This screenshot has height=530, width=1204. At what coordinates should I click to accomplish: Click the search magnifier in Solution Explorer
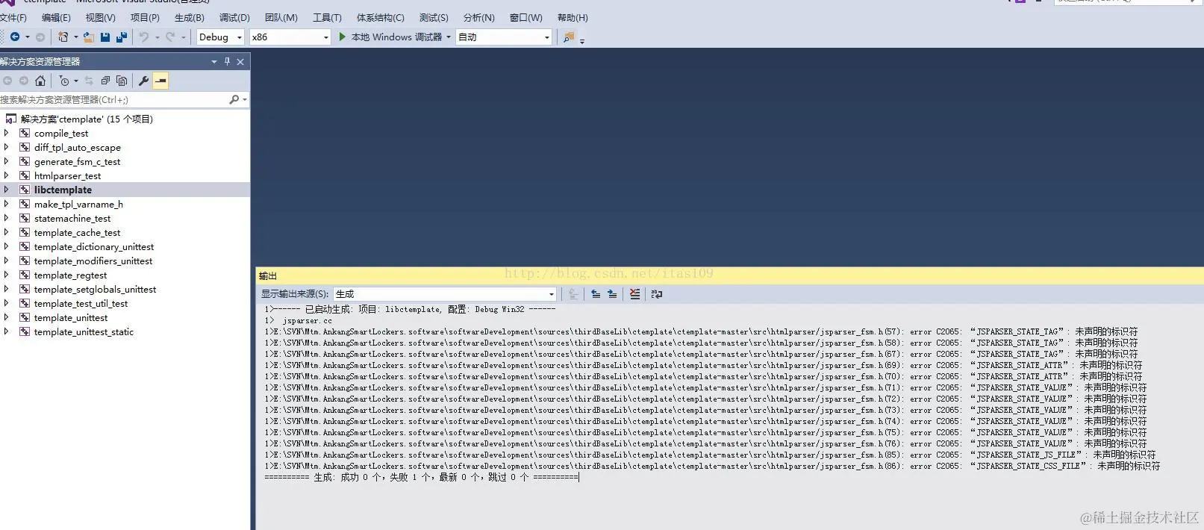pos(234,99)
